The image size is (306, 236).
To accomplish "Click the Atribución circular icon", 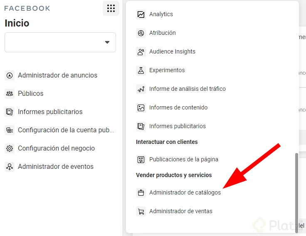I will pos(141,33).
